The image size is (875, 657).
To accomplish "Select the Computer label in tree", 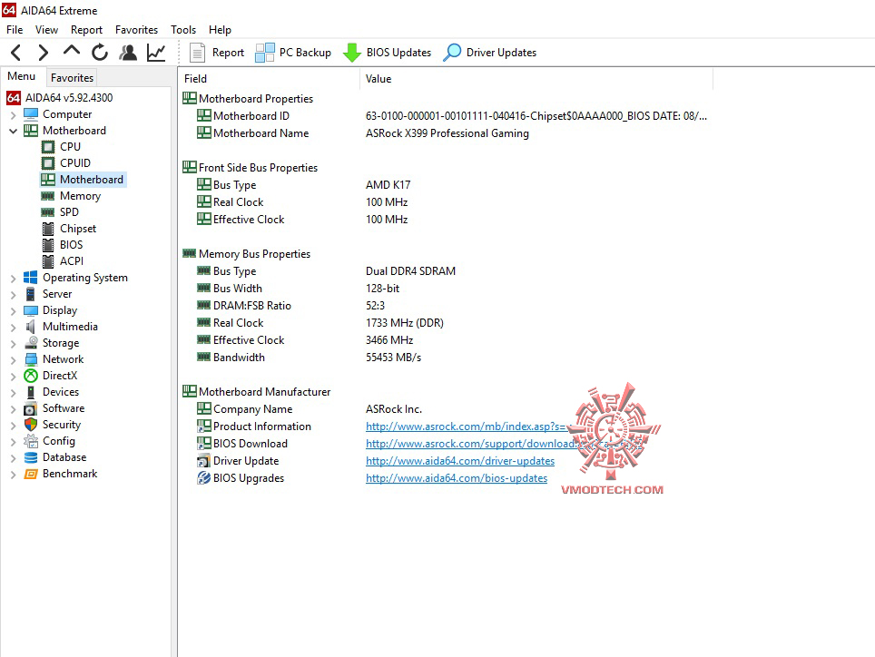I will coord(67,114).
